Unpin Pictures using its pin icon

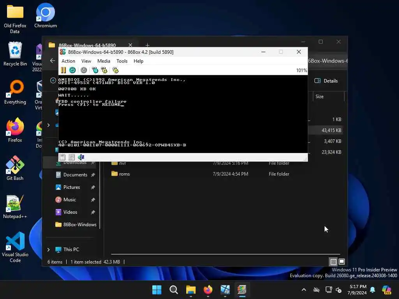pos(93,187)
